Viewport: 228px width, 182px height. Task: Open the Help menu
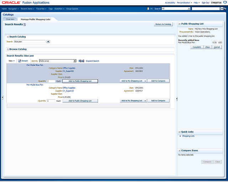[197, 2]
